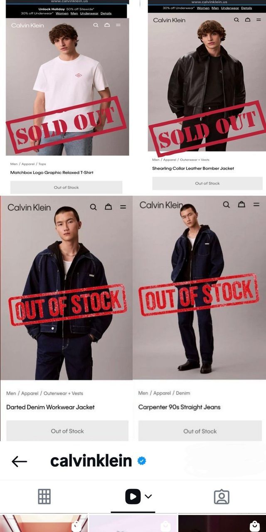Viewport: 266px width, 532px height.
Task: Open the grid posts tab icon
Action: click(44, 496)
